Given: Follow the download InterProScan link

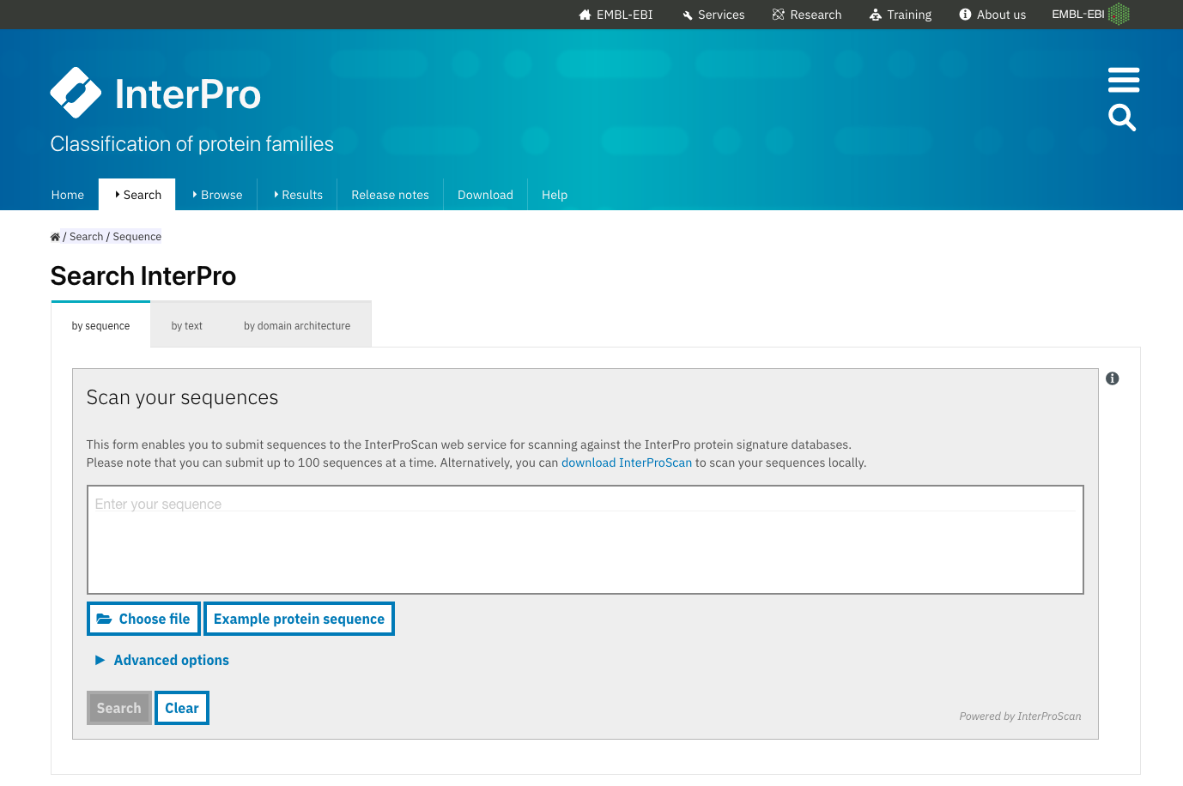Looking at the screenshot, I should click(626, 463).
